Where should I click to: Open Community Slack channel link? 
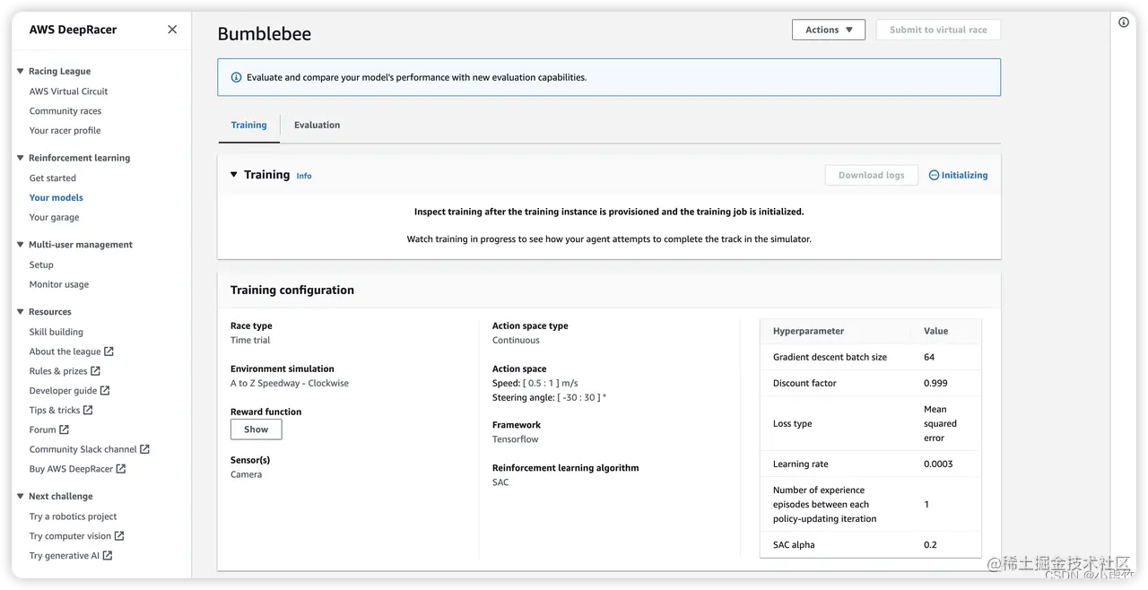(83, 450)
